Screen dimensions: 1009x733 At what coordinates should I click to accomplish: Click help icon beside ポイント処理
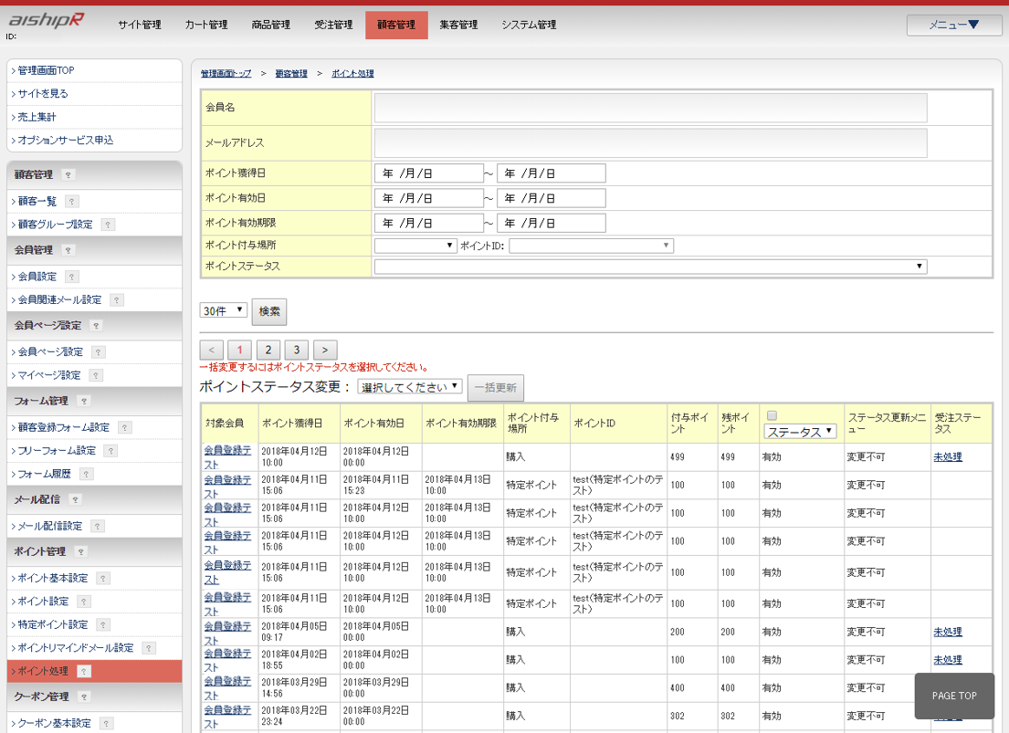[x=84, y=671]
